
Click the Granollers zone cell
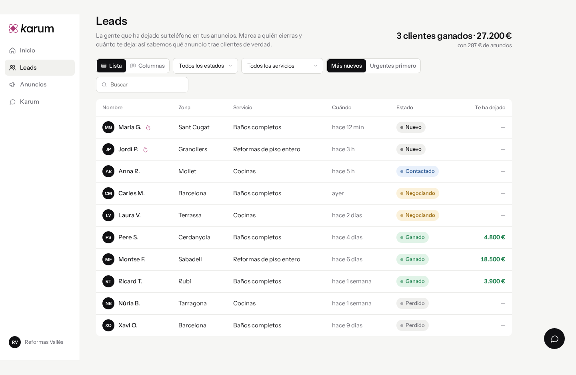(x=193, y=149)
